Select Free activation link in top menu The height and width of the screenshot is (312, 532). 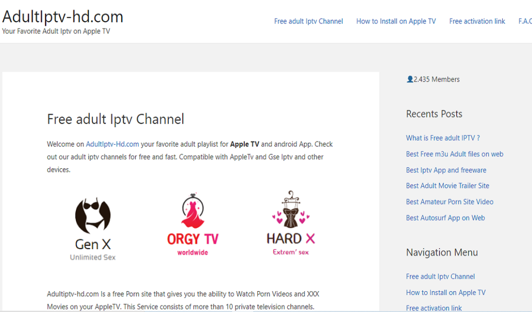tap(477, 21)
